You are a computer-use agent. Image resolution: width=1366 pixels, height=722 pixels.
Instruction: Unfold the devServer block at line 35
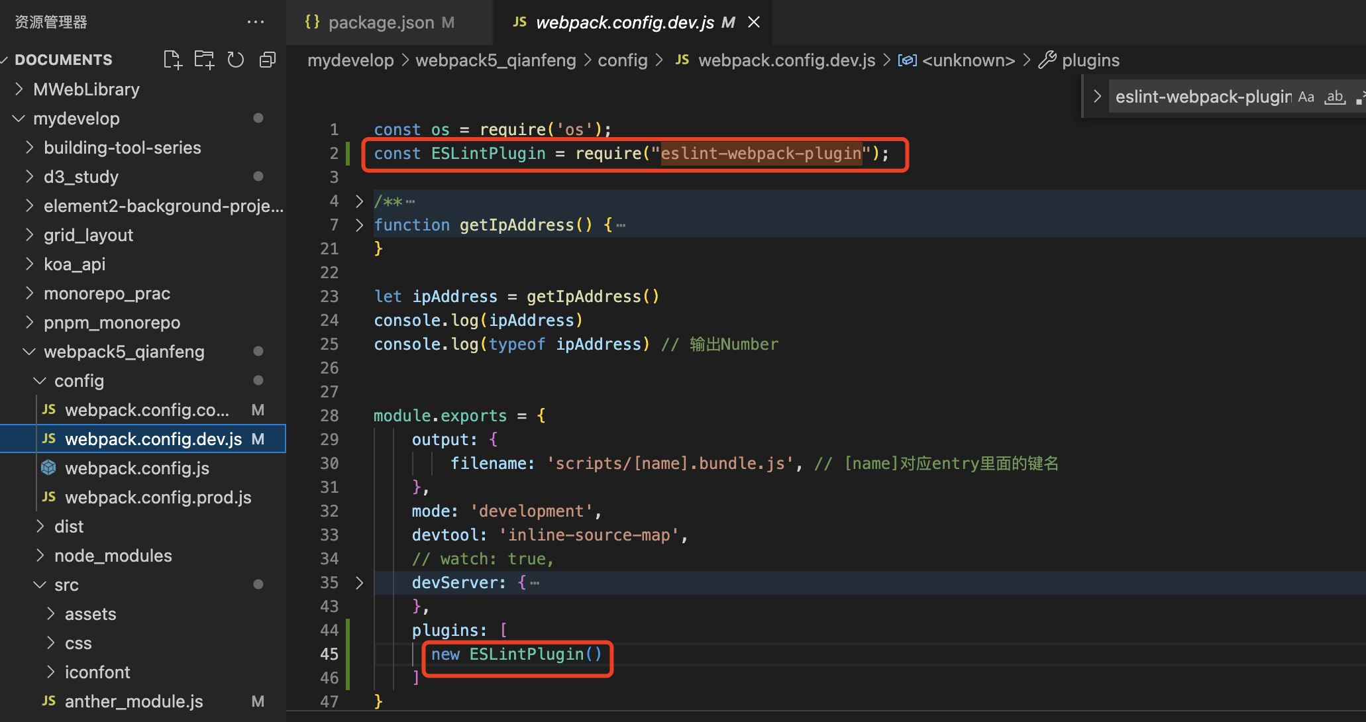[359, 583]
